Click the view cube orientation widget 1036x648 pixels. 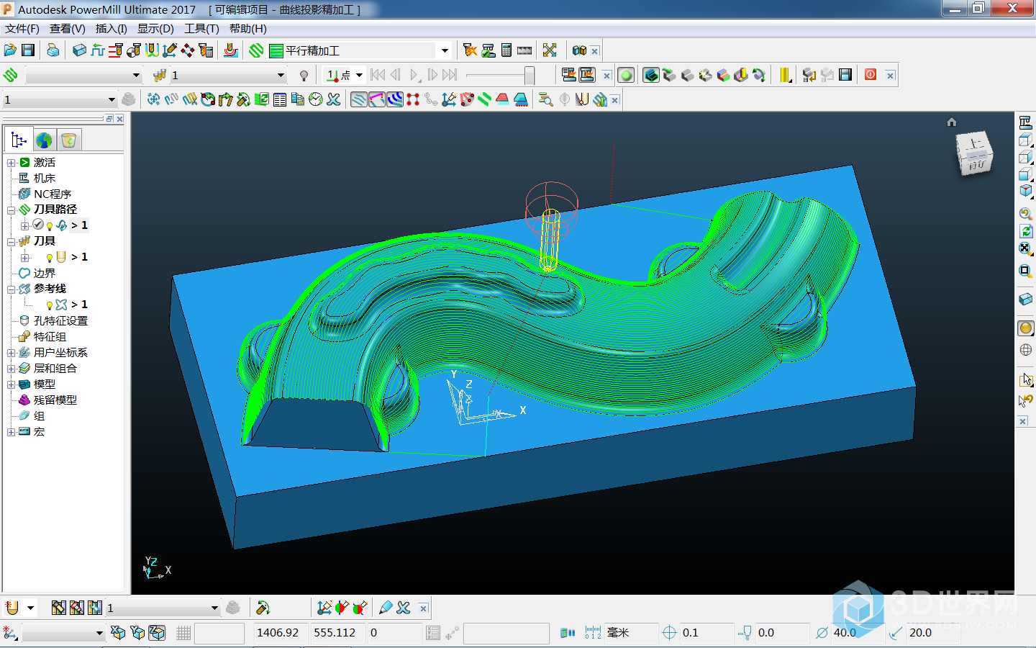975,153
